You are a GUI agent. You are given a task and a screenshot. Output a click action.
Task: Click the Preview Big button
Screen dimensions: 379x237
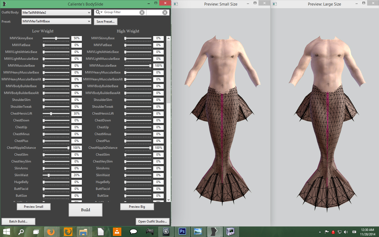click(x=137, y=207)
